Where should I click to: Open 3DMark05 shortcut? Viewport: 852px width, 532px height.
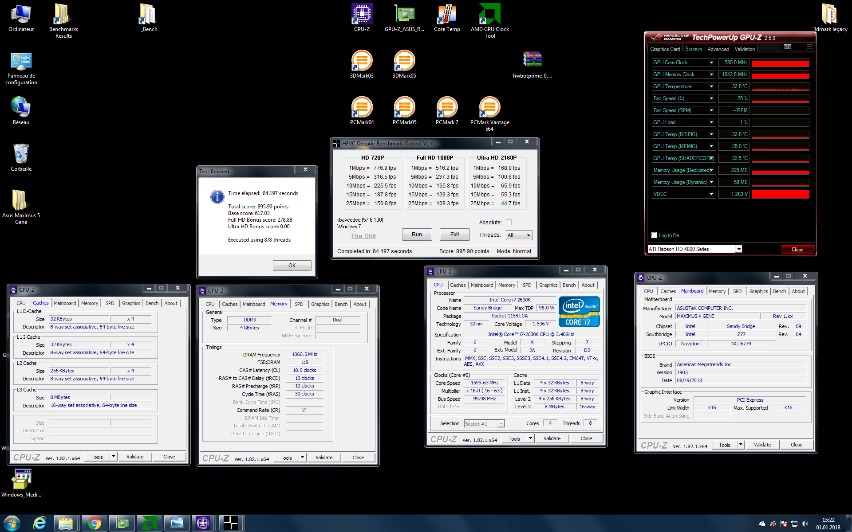click(x=404, y=65)
